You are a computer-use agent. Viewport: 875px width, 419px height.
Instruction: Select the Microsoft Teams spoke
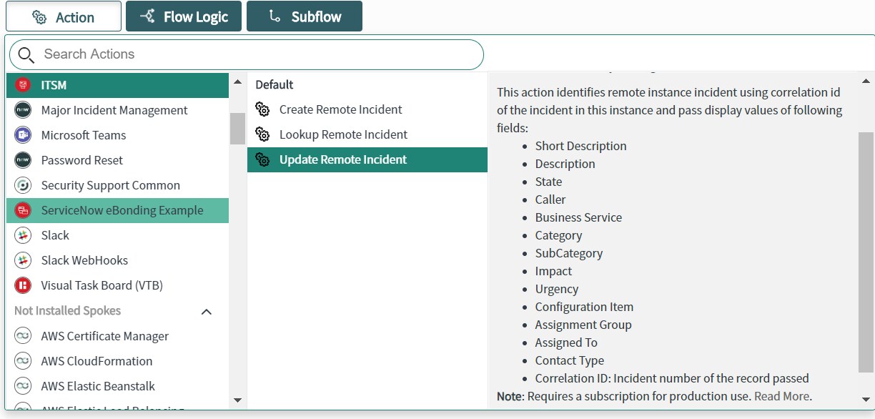pyautogui.click(x=117, y=135)
